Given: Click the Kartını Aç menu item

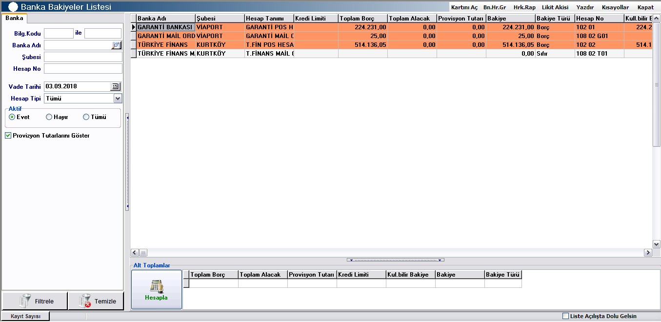Looking at the screenshot, I should (x=464, y=7).
